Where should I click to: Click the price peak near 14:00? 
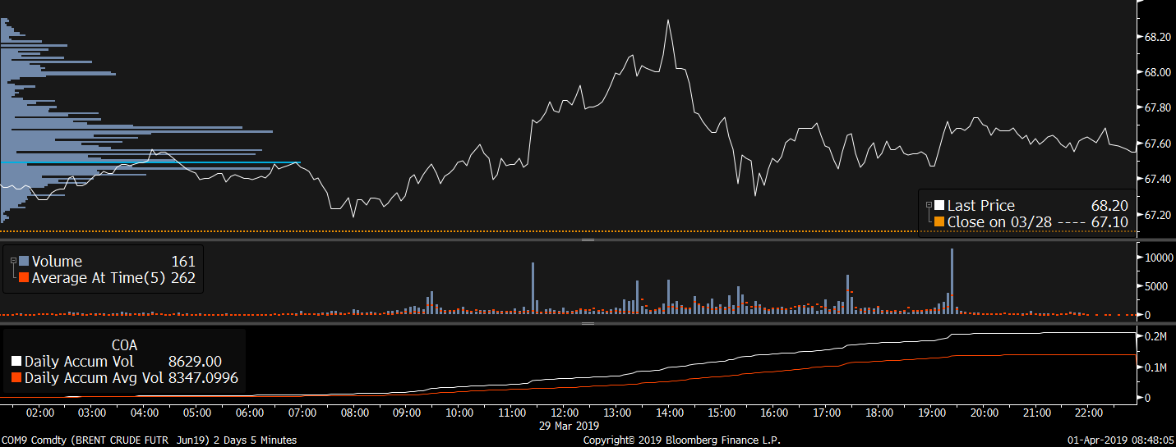tap(668, 21)
